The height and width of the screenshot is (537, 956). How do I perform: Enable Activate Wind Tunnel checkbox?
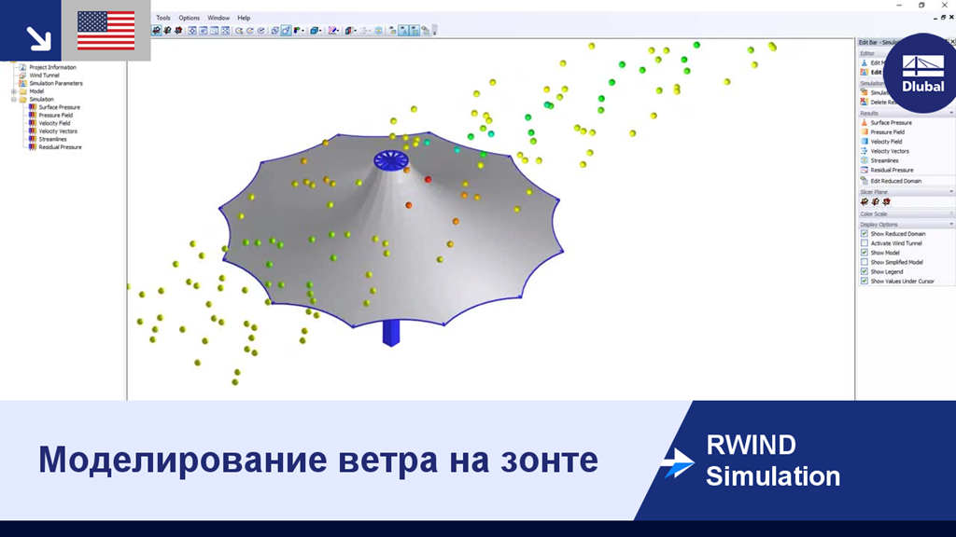tap(864, 243)
